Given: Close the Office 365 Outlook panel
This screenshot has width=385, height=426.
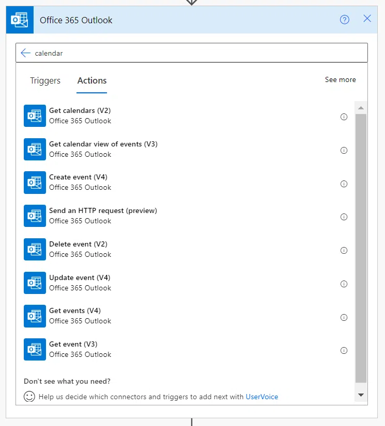Looking at the screenshot, I should [x=367, y=19].
